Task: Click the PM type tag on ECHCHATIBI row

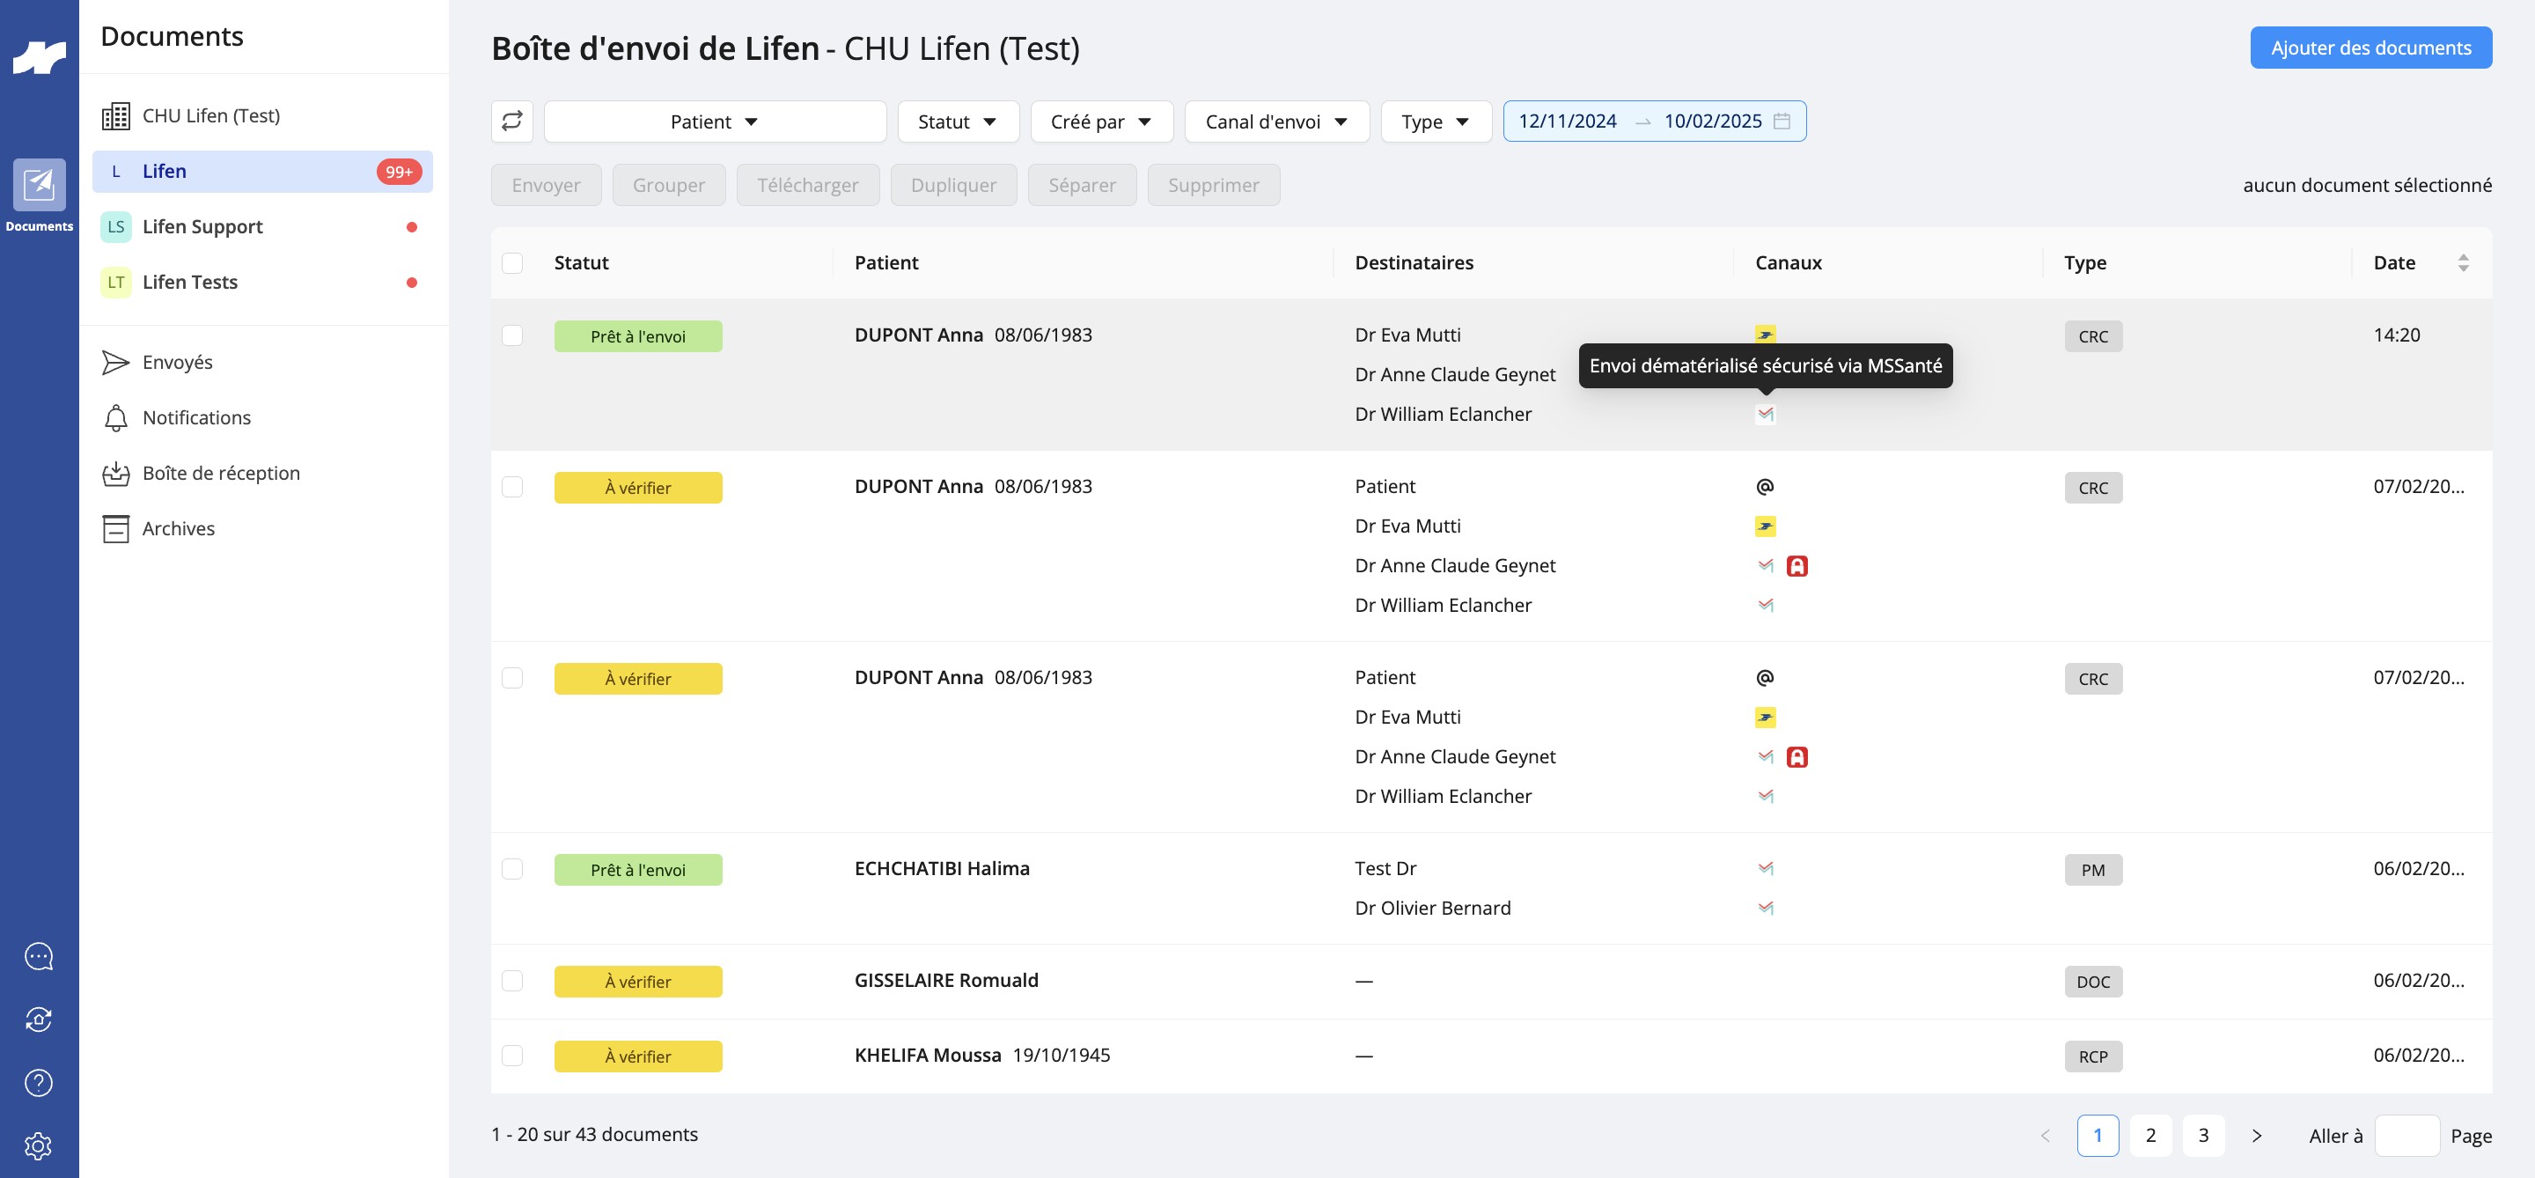Action: tap(2092, 870)
